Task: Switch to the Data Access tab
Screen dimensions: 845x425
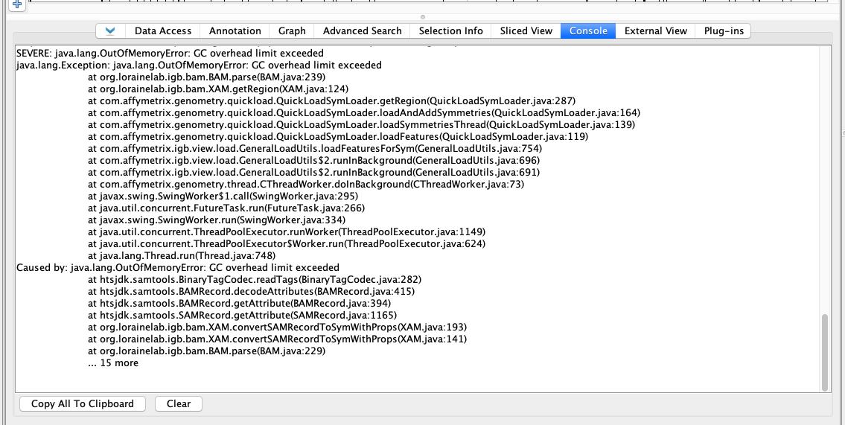Action: click(x=163, y=31)
